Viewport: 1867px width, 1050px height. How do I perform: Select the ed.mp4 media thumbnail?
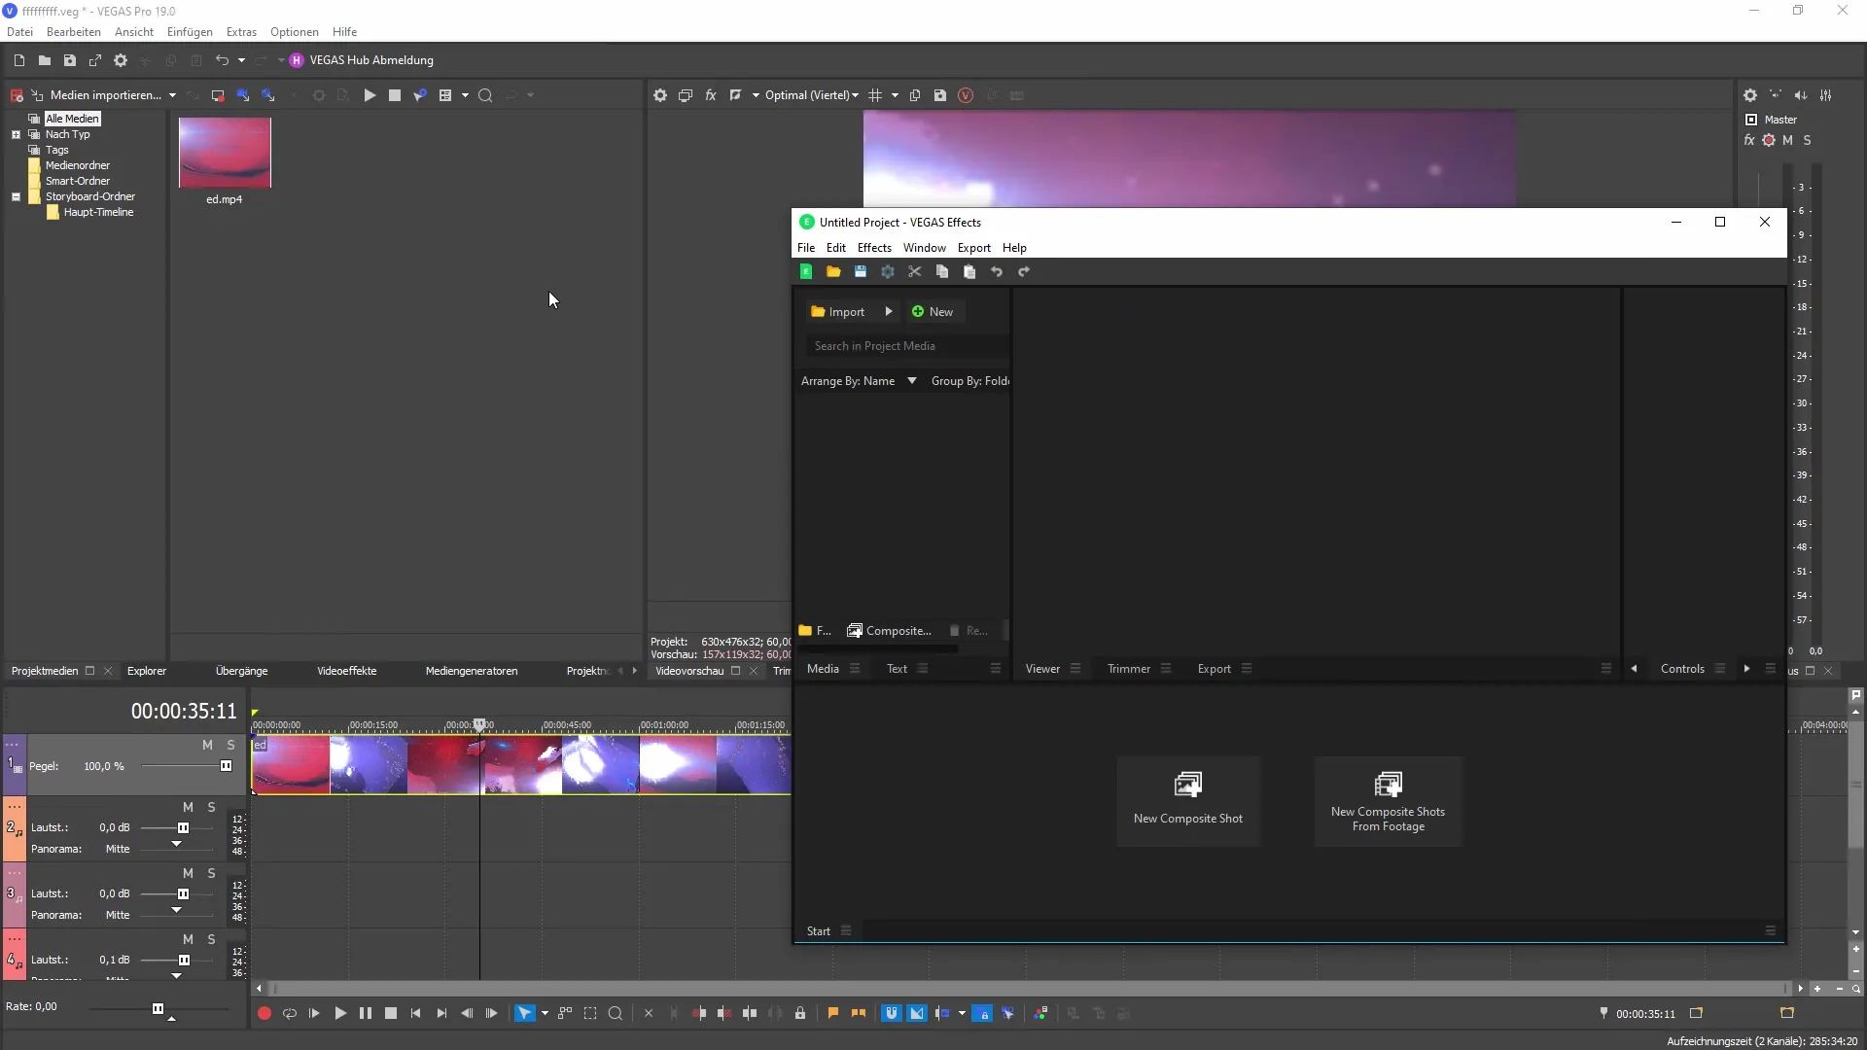point(225,153)
